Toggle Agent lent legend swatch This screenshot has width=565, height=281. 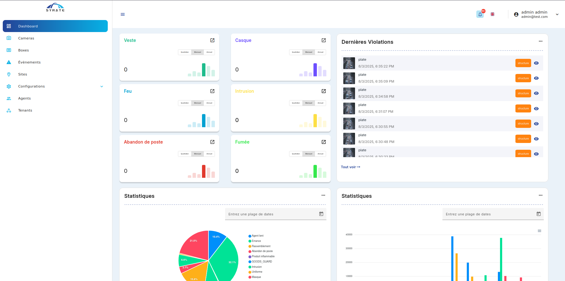pos(250,236)
